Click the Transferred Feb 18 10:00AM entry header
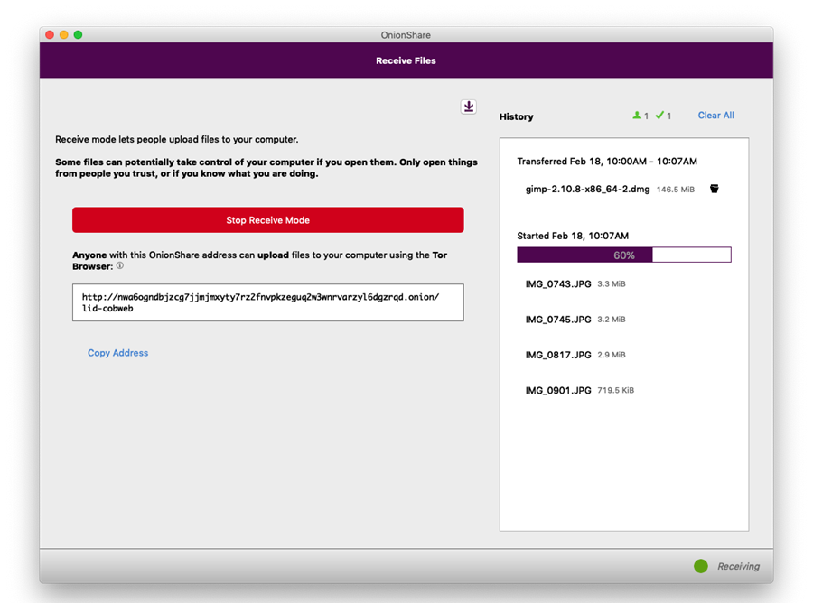The image size is (813, 603). [607, 161]
